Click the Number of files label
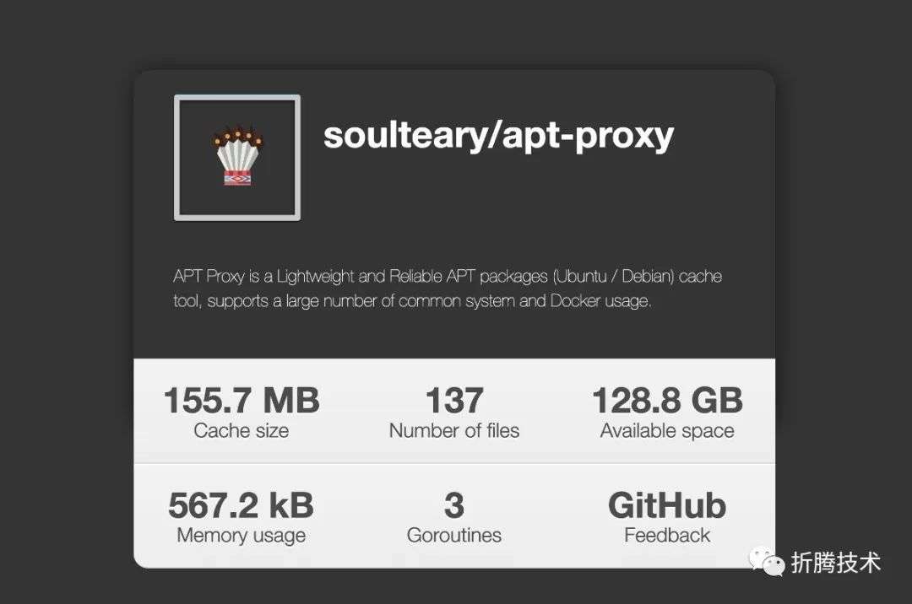 (x=454, y=430)
